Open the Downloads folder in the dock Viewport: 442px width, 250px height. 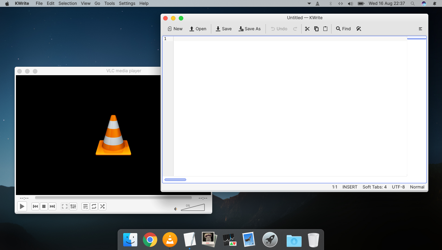point(294,241)
